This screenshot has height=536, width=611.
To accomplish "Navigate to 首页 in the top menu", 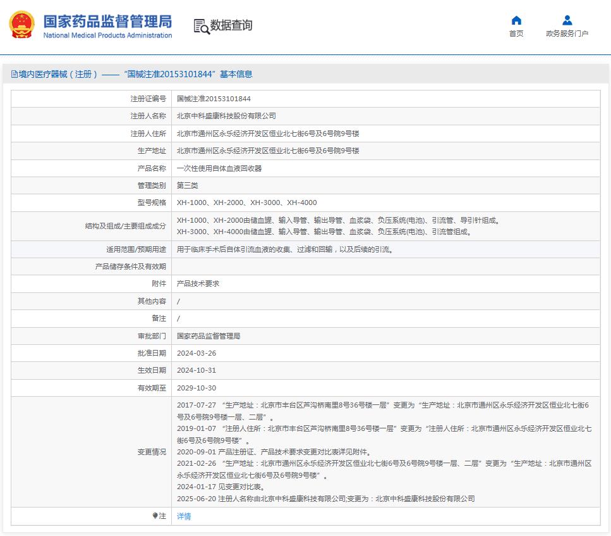I will (517, 33).
